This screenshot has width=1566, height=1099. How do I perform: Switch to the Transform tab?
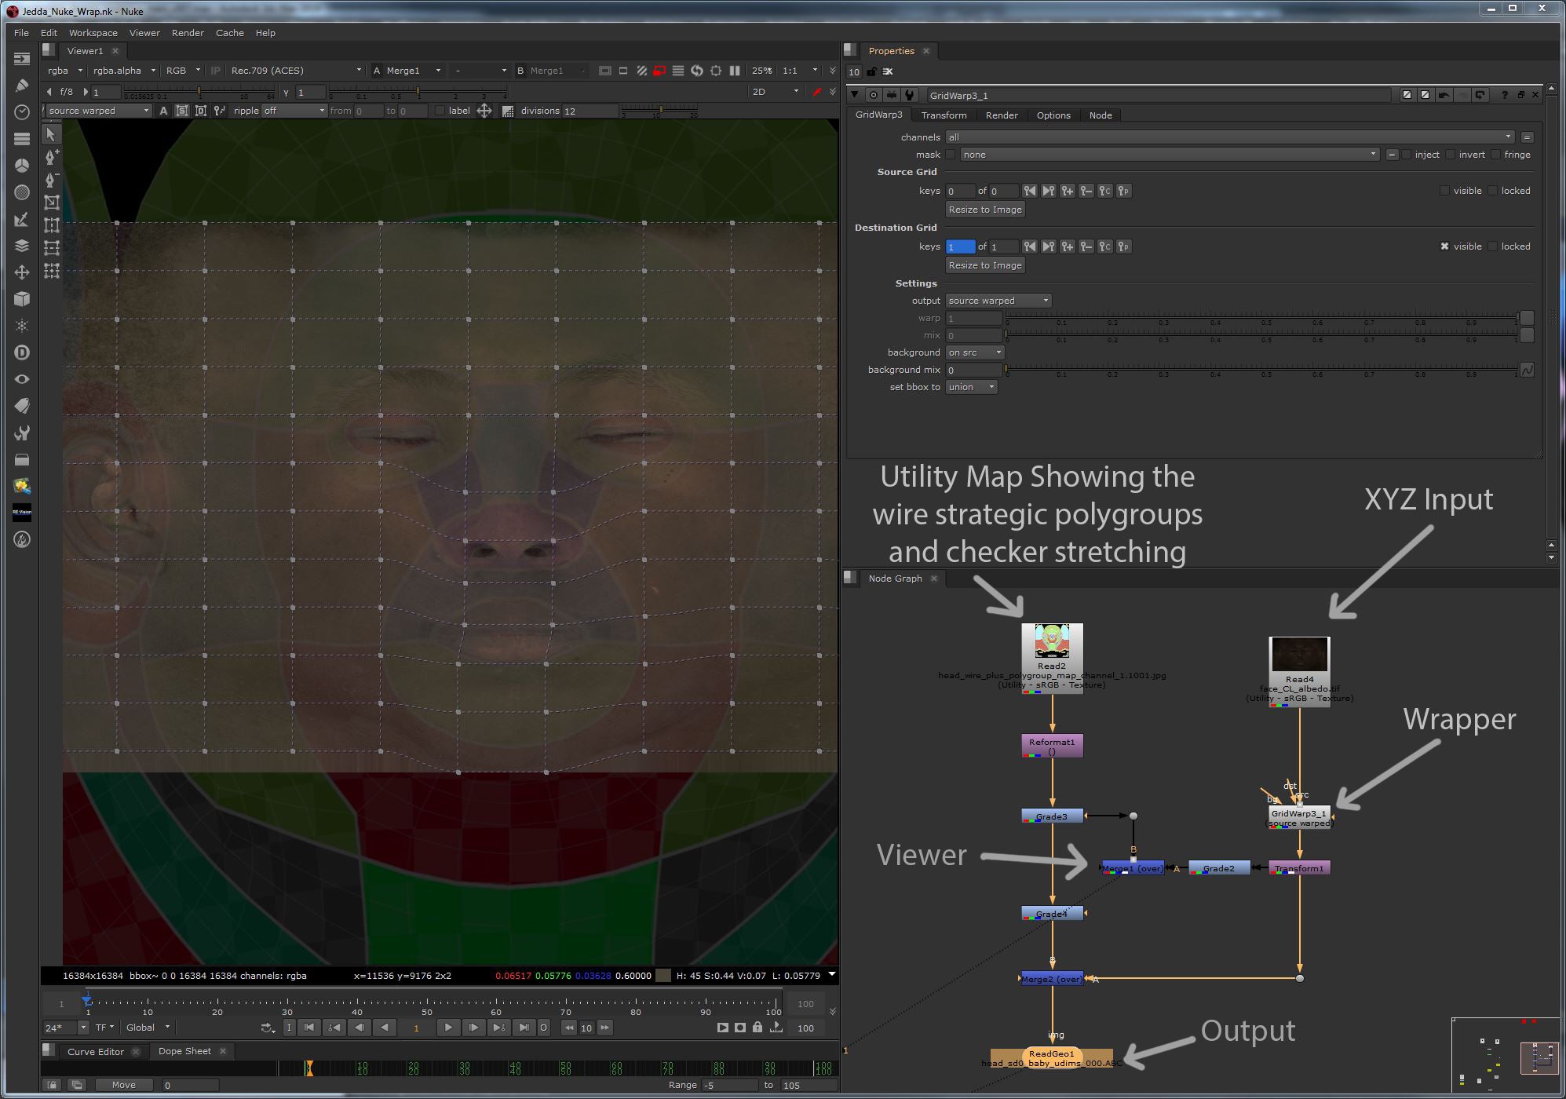pos(944,115)
